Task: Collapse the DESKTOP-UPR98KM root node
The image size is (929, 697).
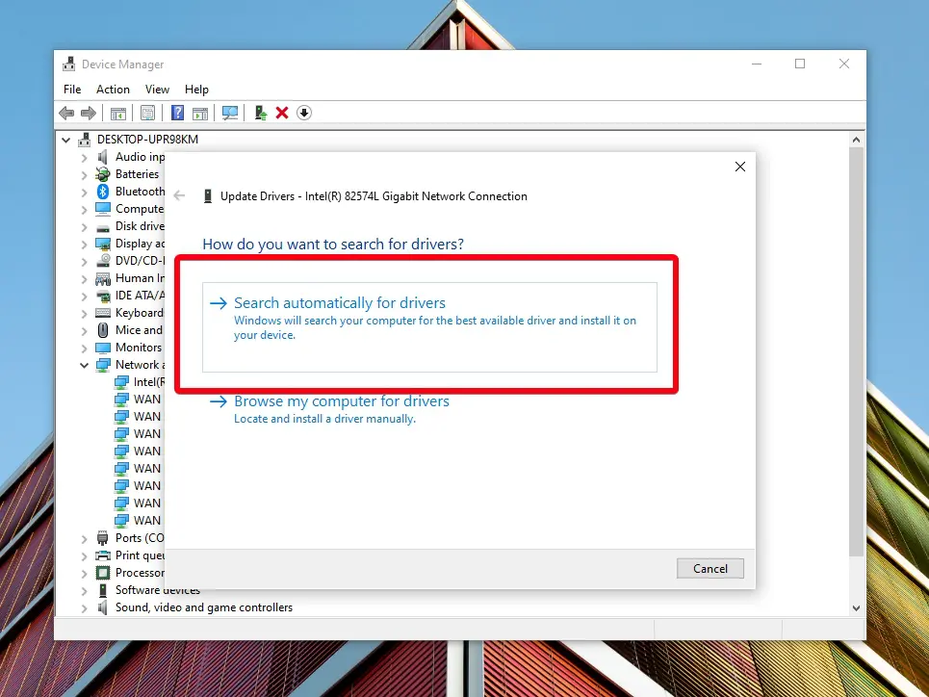Action: (65, 141)
